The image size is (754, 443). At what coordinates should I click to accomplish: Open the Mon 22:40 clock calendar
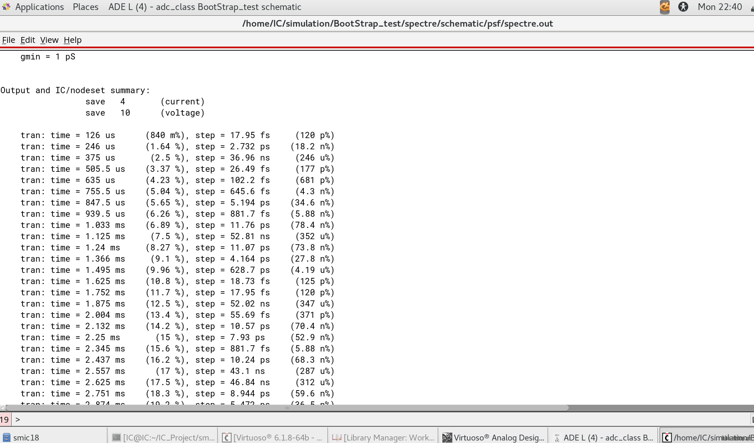(719, 7)
